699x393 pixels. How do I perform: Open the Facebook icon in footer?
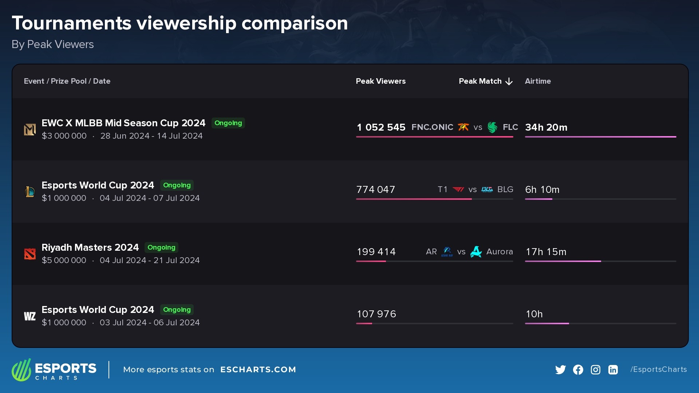[x=578, y=370]
